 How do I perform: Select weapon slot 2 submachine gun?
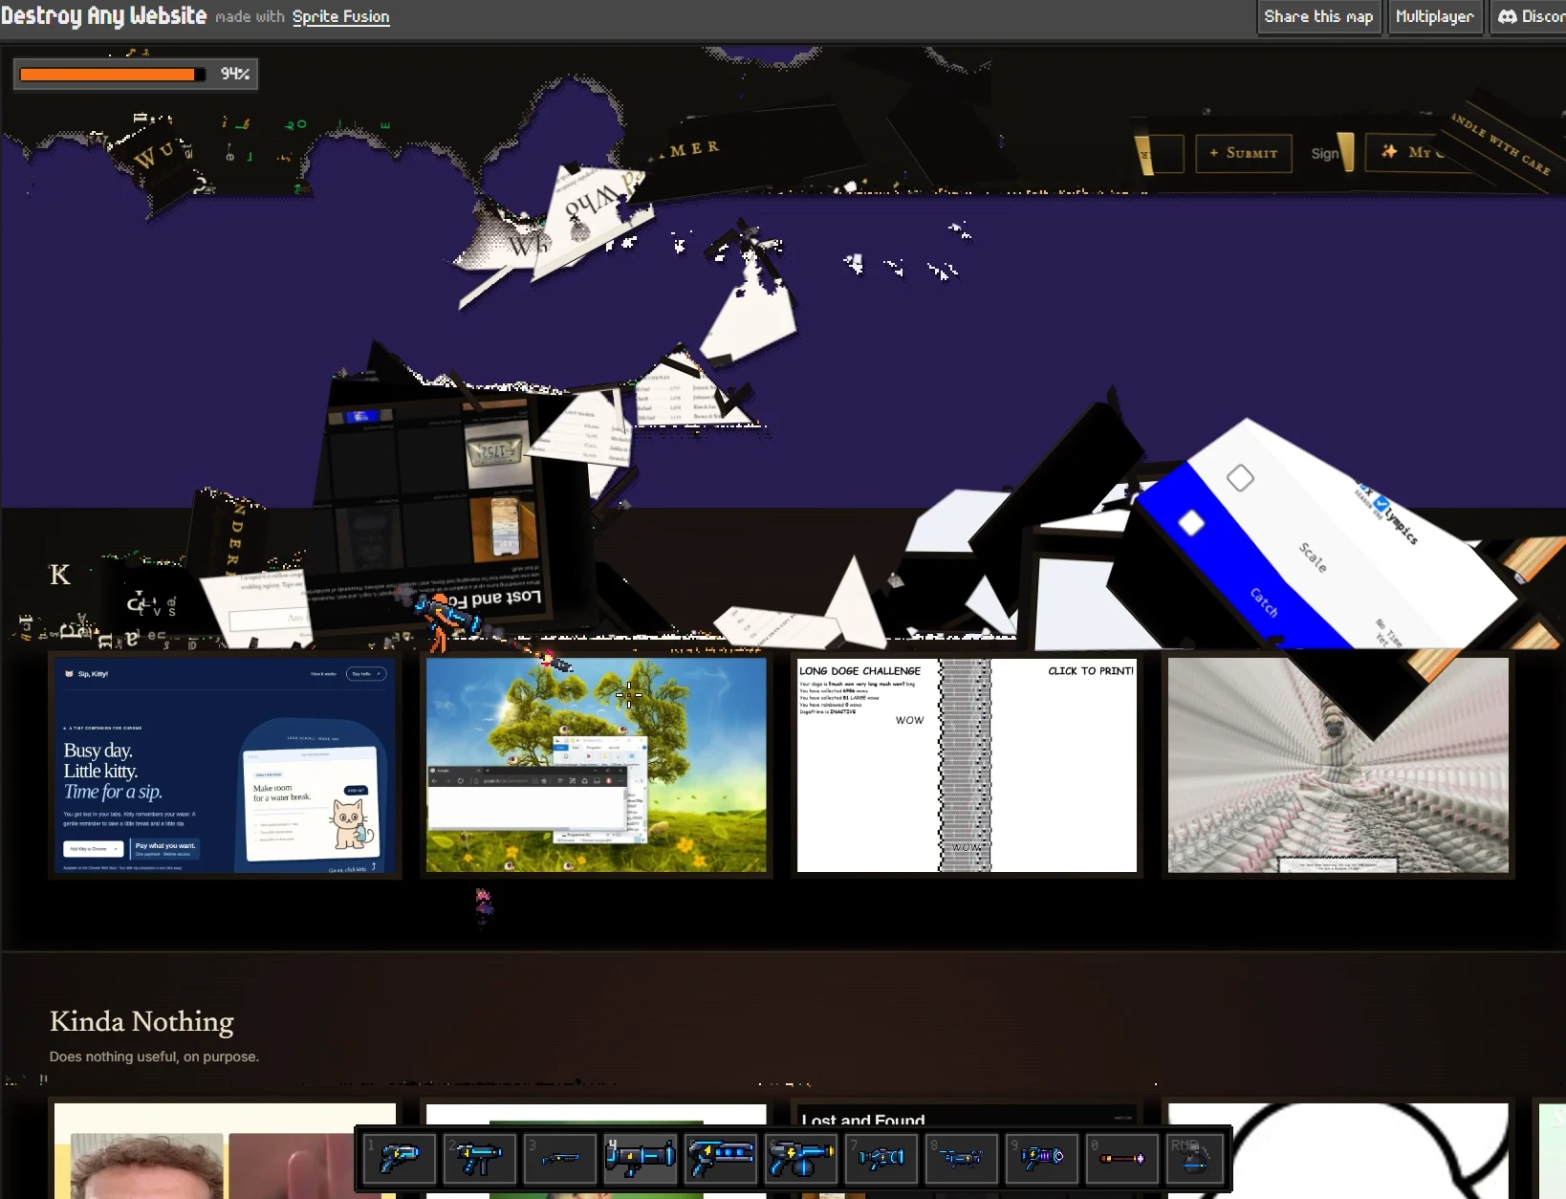(x=480, y=1159)
